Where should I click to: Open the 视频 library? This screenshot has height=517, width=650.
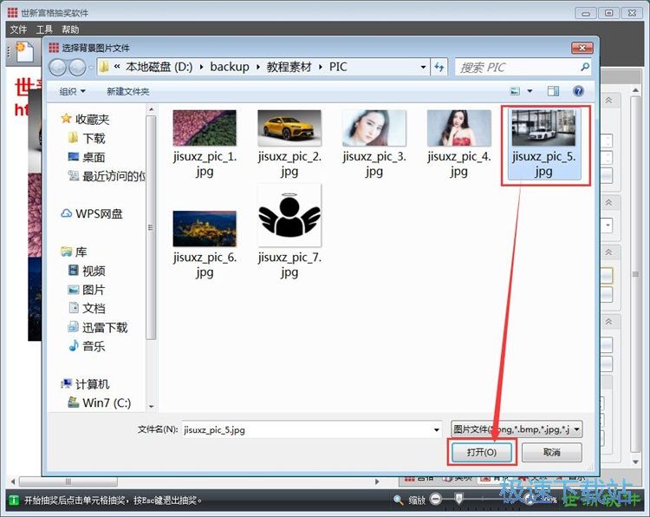pyautogui.click(x=87, y=271)
